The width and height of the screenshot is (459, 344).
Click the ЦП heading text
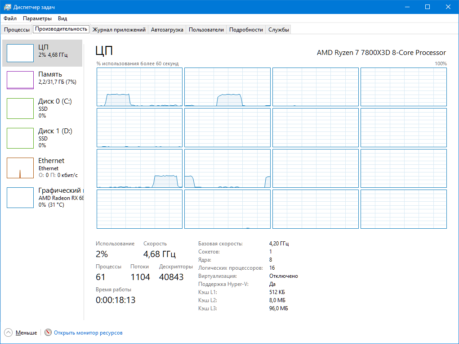[x=104, y=51]
